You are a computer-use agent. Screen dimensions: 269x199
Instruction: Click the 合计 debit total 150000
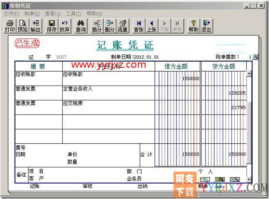tap(191, 154)
